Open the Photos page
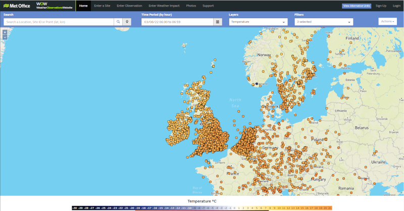Screen dimensions: 404x211 (x=191, y=6)
